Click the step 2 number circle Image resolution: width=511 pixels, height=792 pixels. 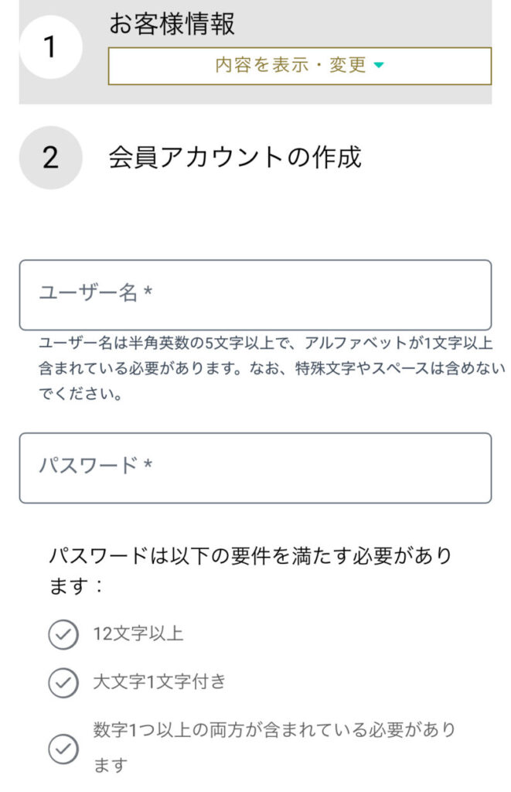click(50, 158)
